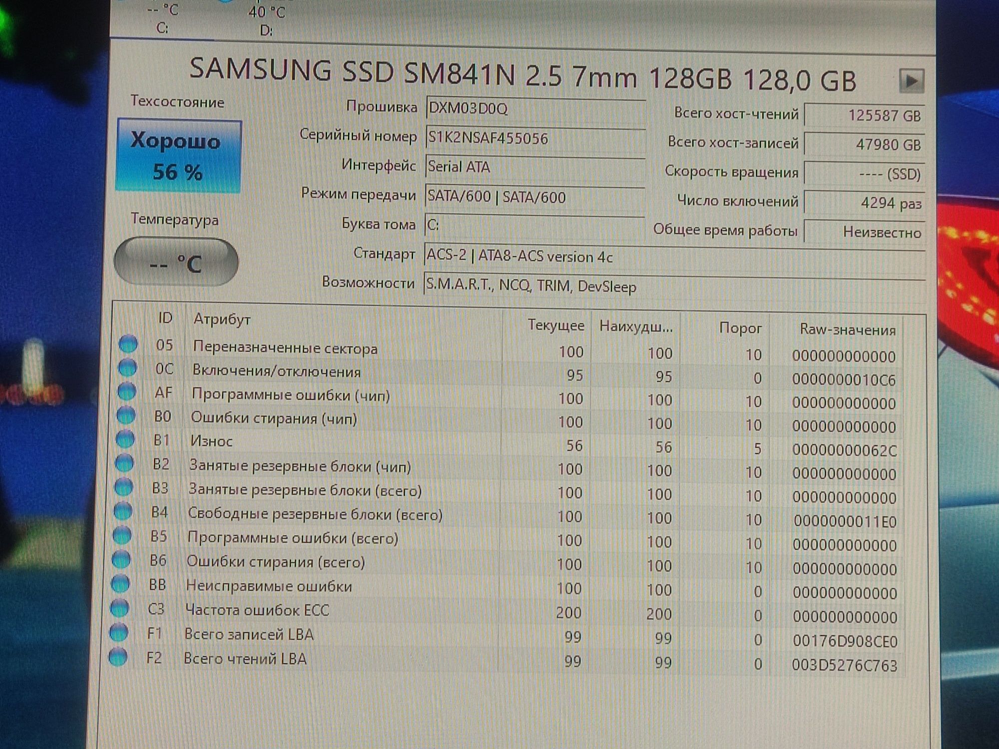Click the Интерфейс field Serial ATA
The image size is (999, 749).
click(535, 167)
